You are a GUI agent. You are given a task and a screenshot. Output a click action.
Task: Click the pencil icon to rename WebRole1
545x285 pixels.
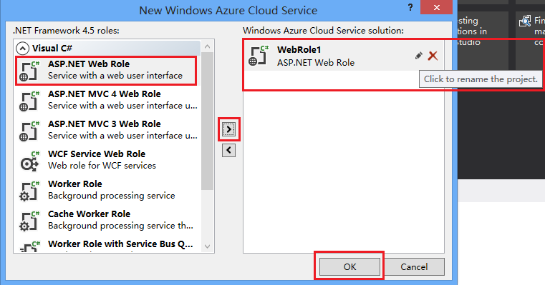coord(419,56)
